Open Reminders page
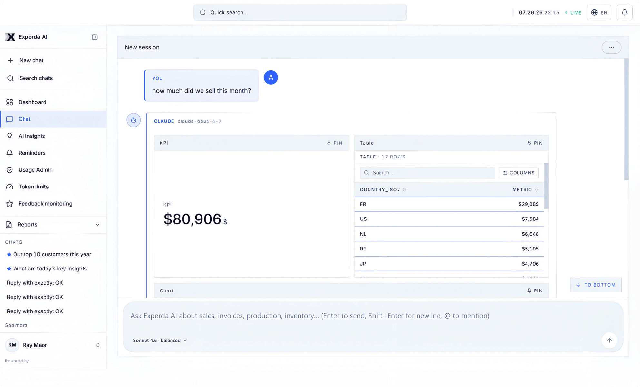The height and width of the screenshot is (387, 640). point(53,153)
